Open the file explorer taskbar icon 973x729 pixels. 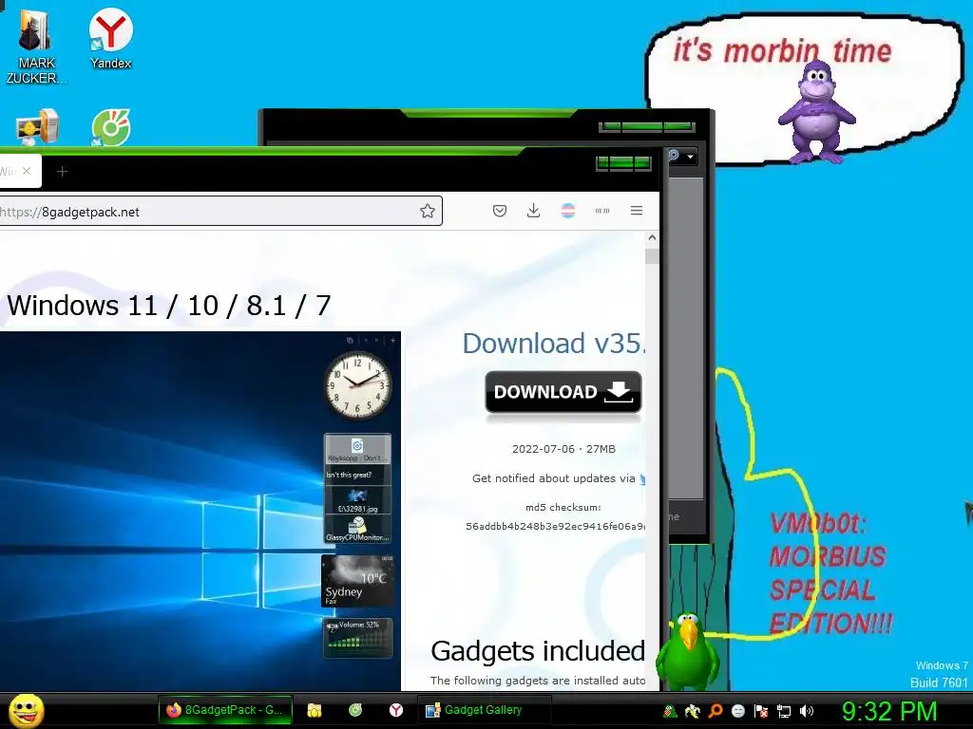314,710
